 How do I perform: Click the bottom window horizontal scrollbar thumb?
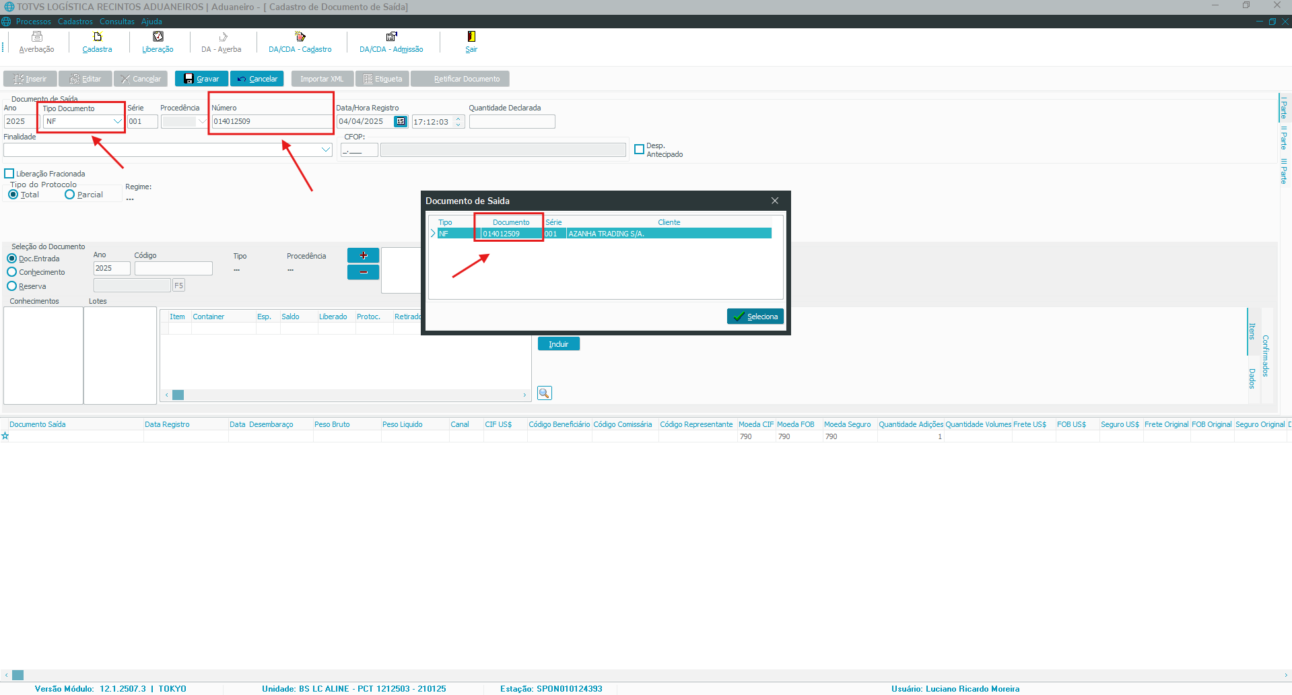[18, 675]
